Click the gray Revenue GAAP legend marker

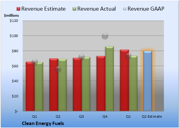[x=125, y=9]
